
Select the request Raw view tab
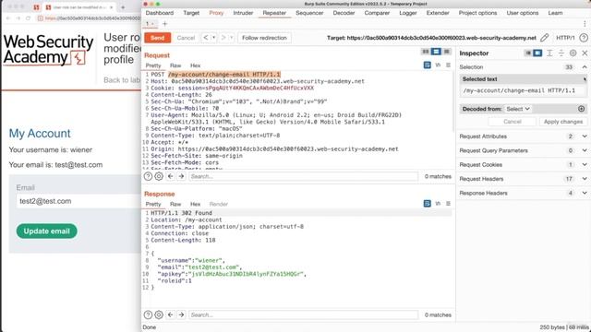point(175,65)
